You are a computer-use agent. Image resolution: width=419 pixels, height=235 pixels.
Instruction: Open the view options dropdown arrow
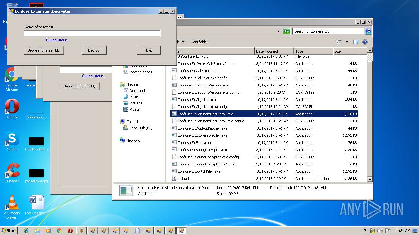(347, 42)
